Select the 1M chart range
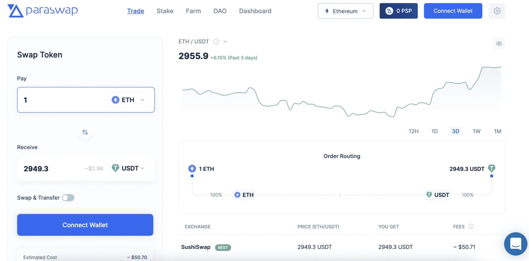The image size is (529, 261). pos(498,131)
